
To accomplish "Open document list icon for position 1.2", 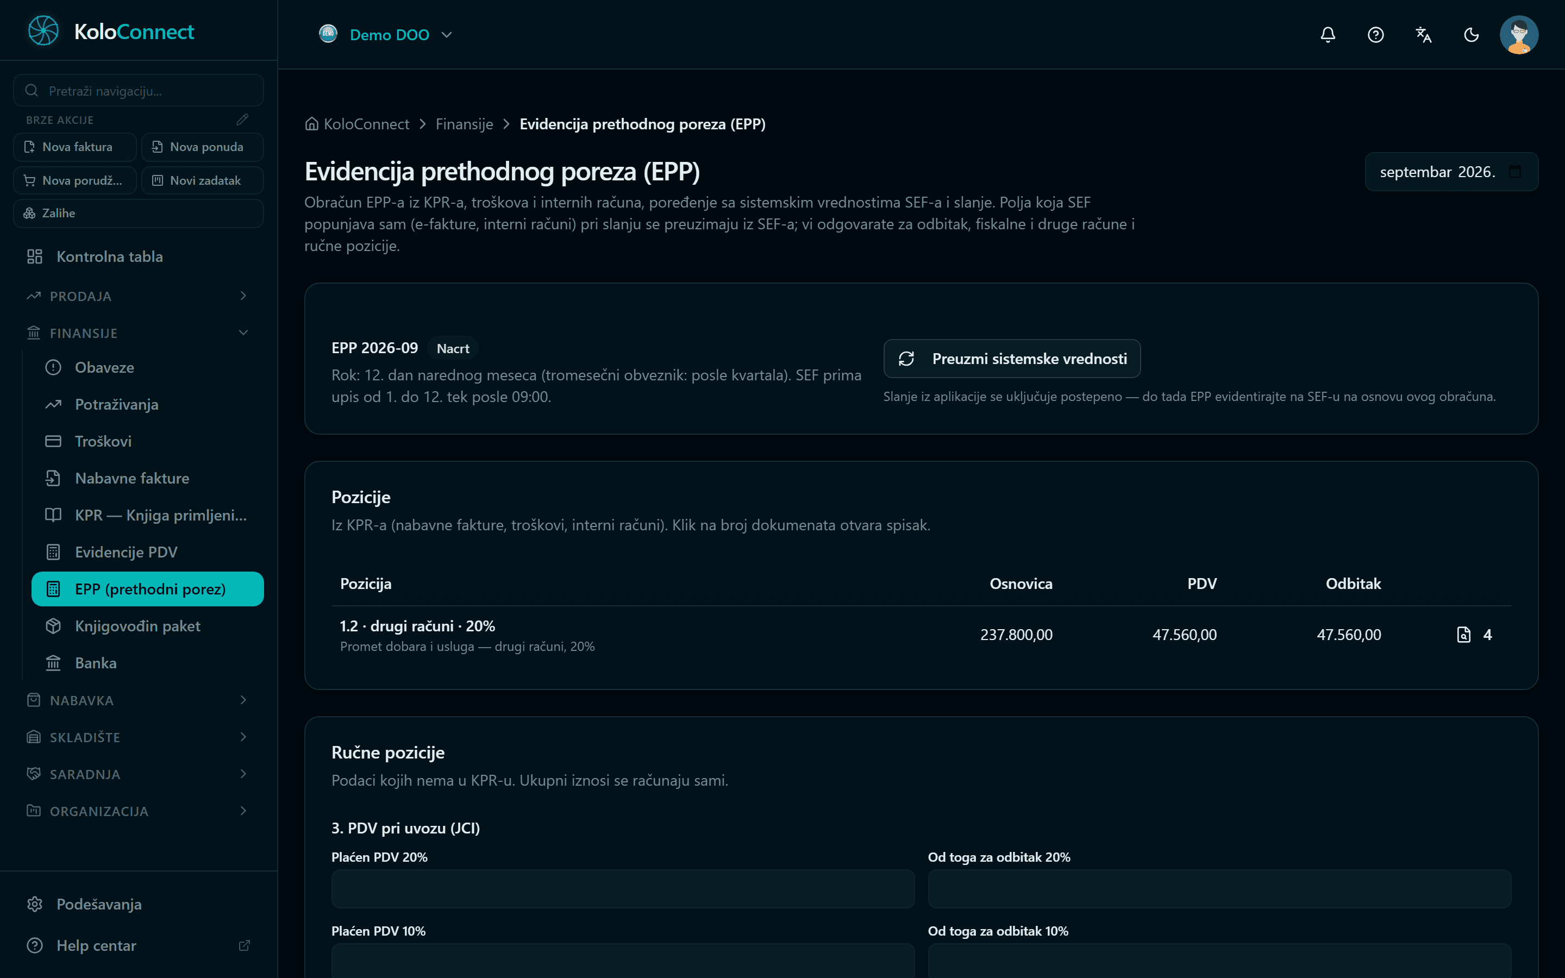I will pos(1464,635).
